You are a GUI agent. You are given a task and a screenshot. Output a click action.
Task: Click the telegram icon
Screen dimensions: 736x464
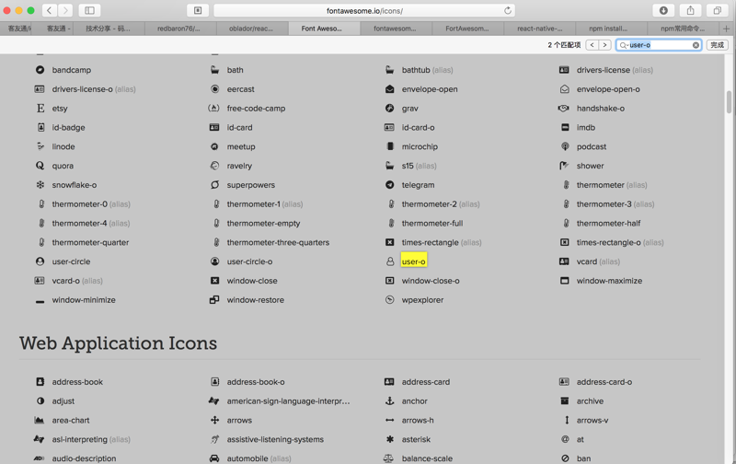(x=390, y=185)
